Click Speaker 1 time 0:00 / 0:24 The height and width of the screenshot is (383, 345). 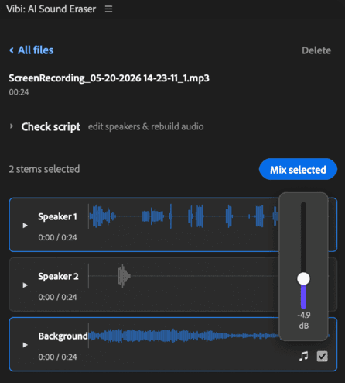click(57, 237)
